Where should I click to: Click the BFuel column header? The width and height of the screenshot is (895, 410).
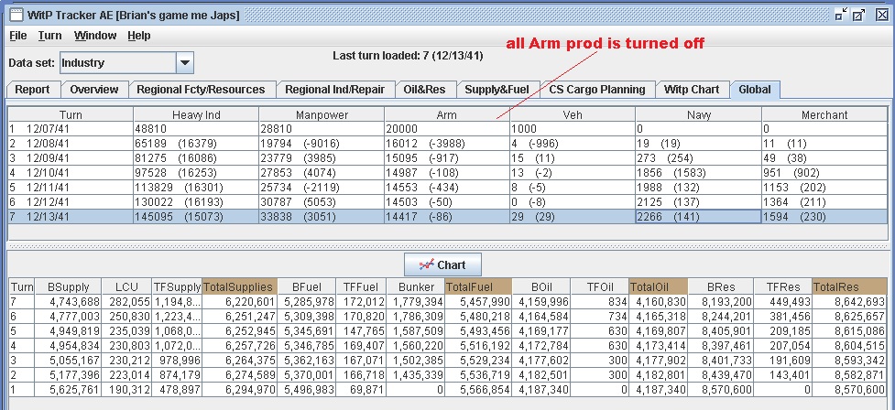coord(307,286)
